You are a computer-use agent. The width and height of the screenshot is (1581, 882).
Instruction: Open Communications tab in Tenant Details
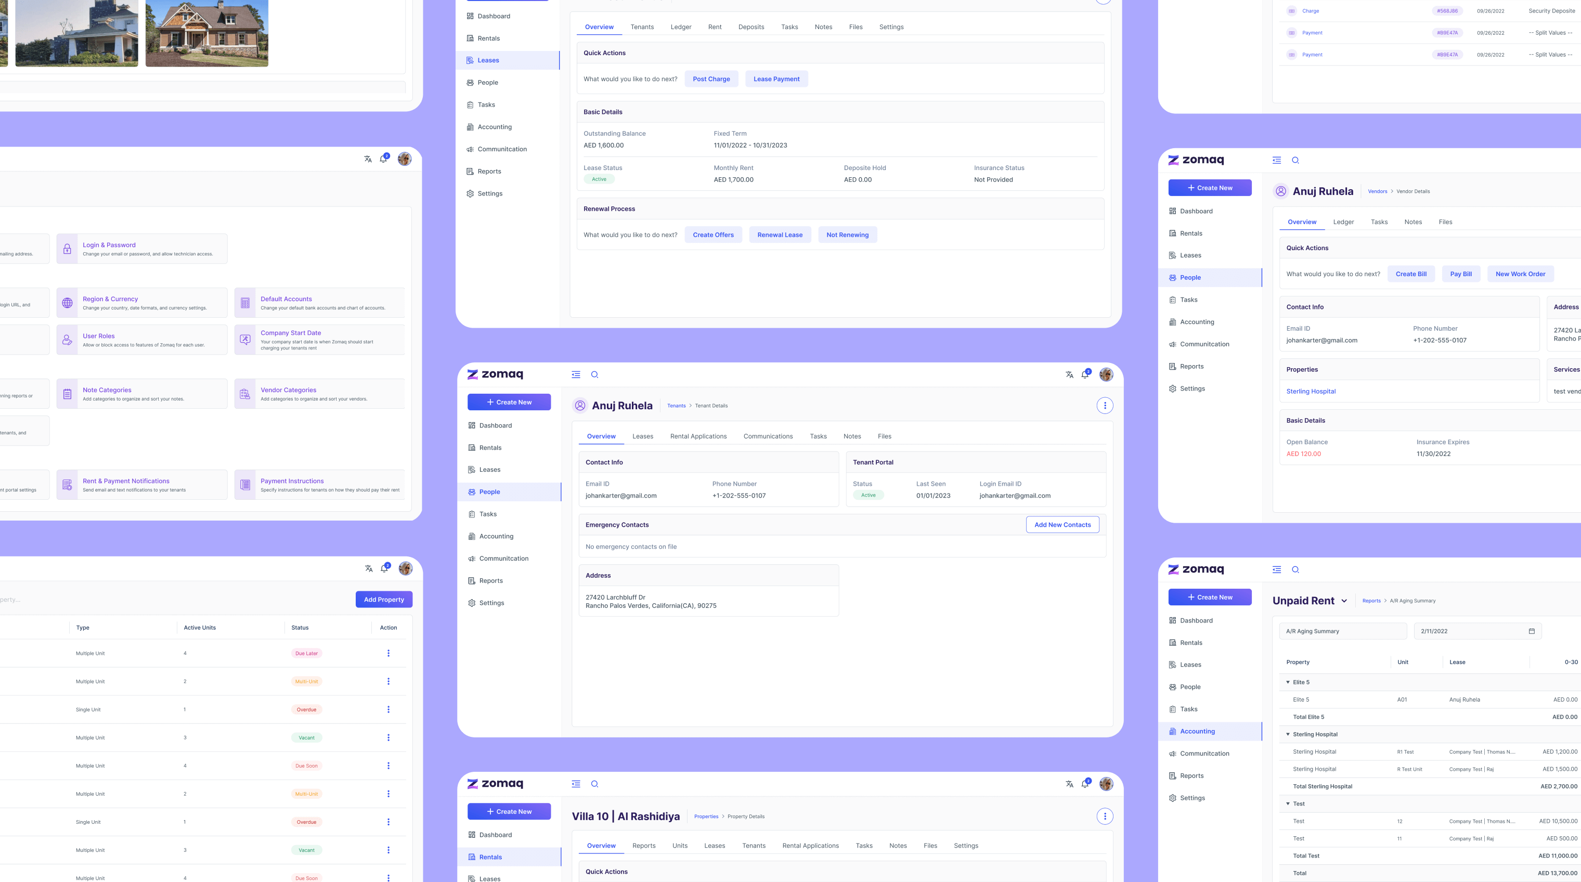click(x=768, y=436)
